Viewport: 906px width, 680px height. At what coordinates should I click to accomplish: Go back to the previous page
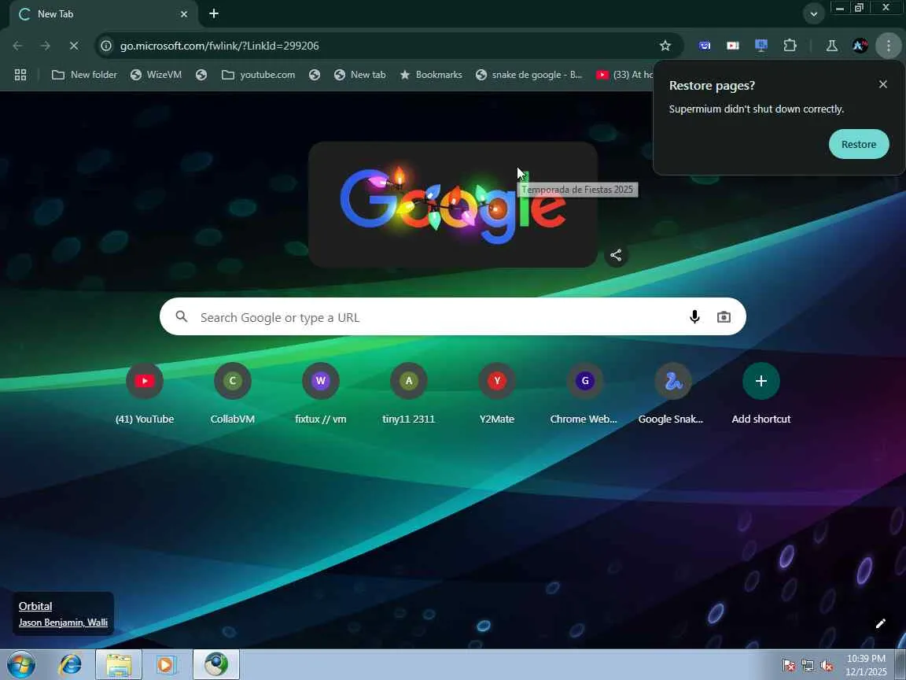[x=18, y=46]
